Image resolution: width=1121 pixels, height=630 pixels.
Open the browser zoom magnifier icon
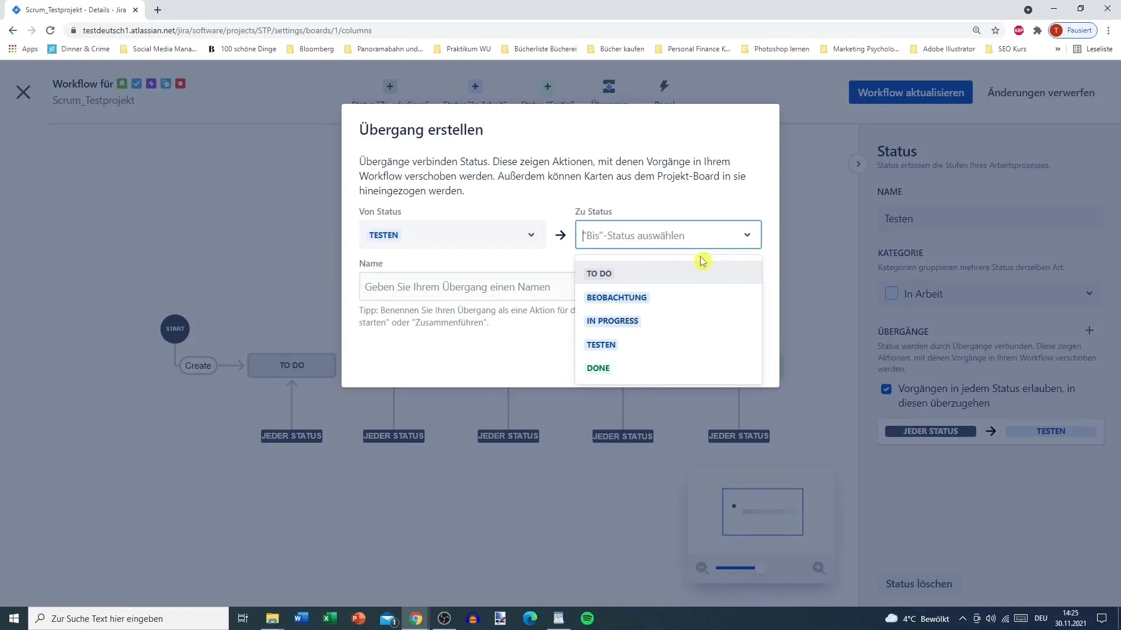[x=976, y=30]
